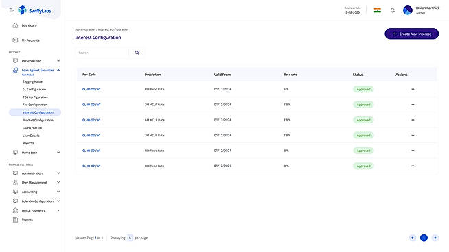Open Product Configuration submenu item
Image resolution: width=449 pixels, height=252 pixels.
(x=38, y=121)
